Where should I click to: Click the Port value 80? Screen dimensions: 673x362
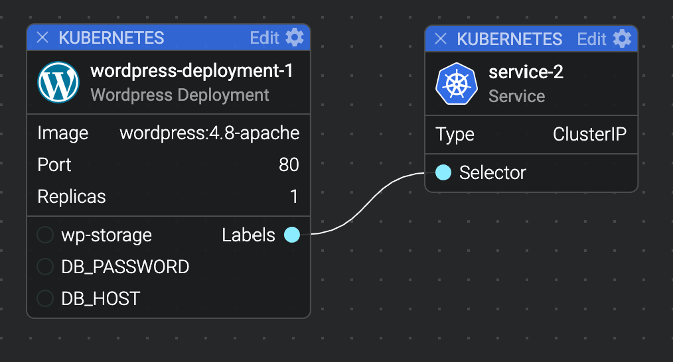[289, 164]
